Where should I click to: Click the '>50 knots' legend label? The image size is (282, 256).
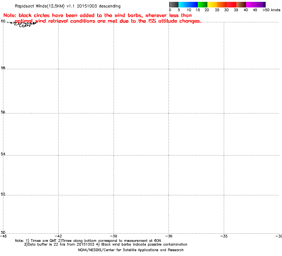(271, 10)
